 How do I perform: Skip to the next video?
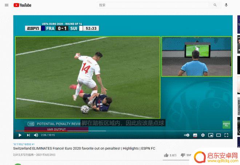click(x=28, y=135)
